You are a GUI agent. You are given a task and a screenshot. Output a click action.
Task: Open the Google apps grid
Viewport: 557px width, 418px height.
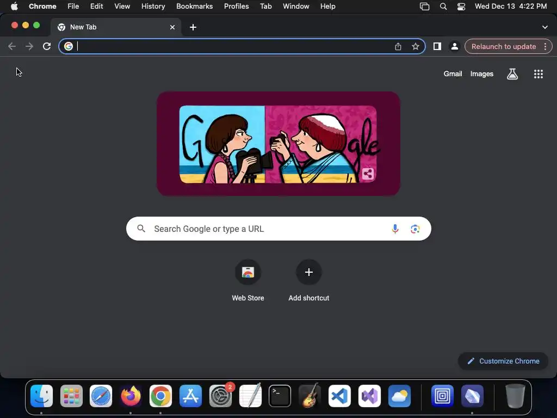click(539, 74)
